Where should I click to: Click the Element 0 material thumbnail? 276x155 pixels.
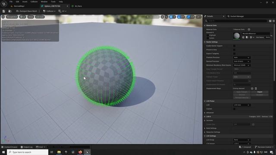click(x=237, y=36)
